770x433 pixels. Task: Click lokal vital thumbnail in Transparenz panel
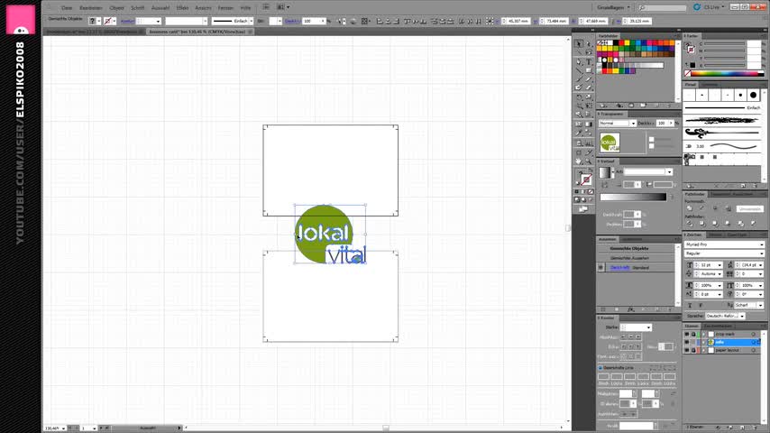(610, 143)
